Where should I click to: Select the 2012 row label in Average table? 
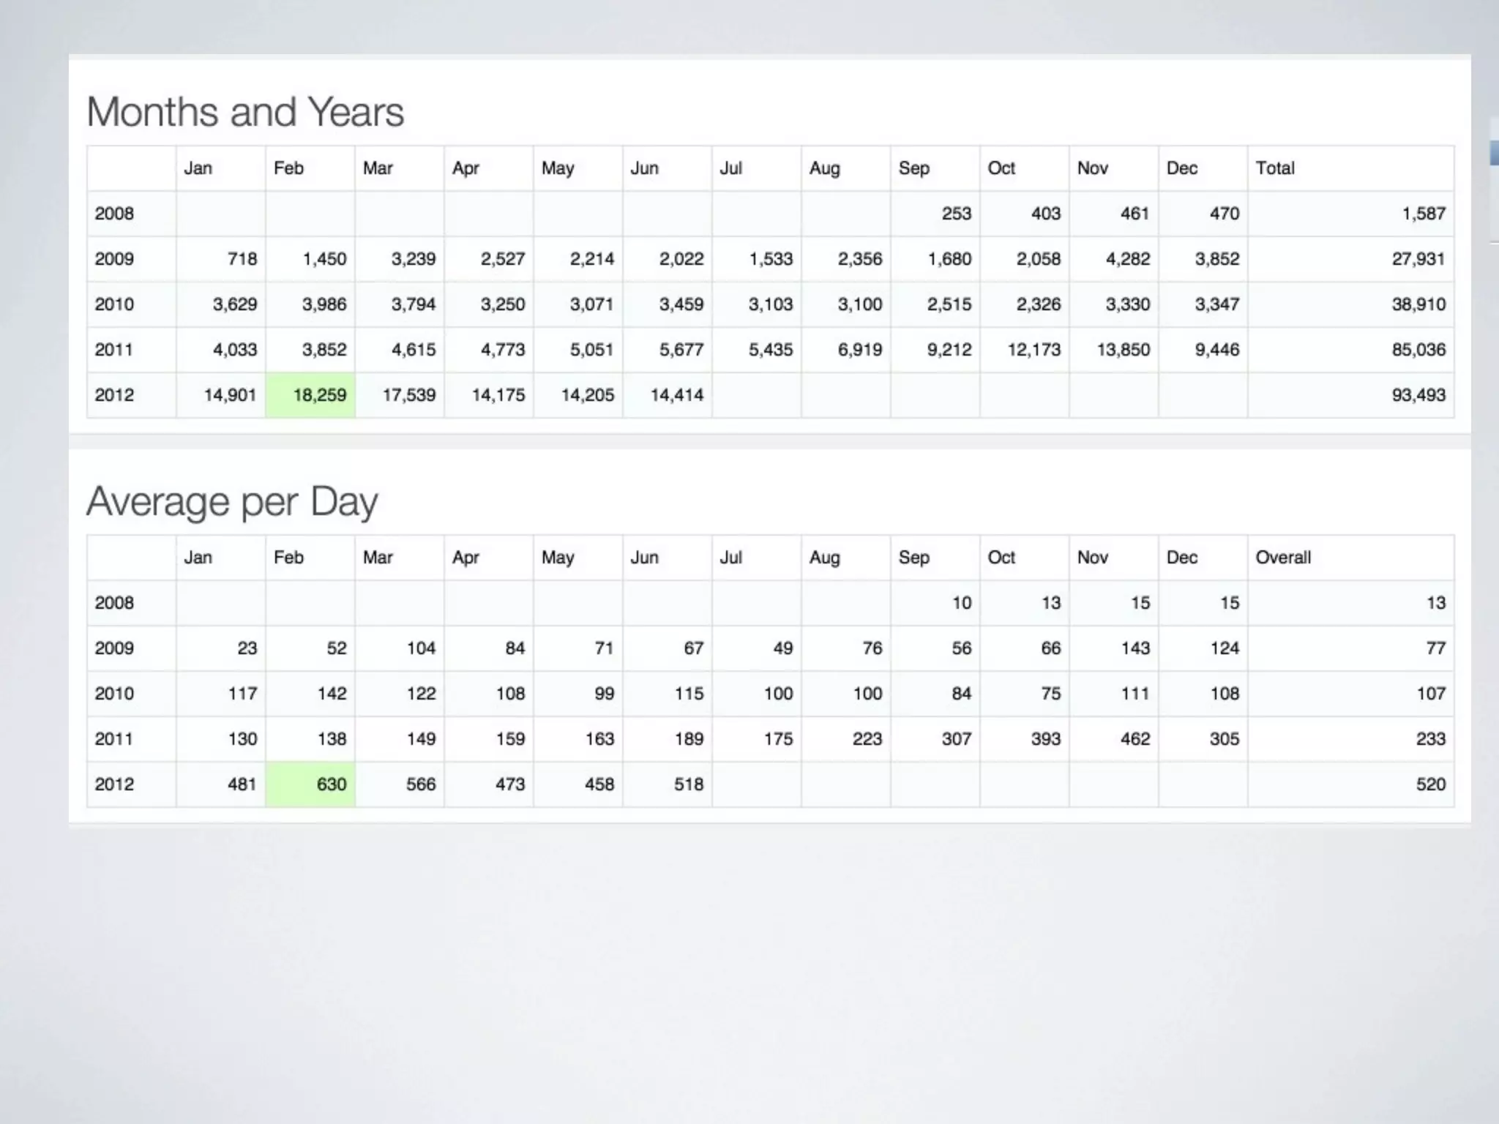click(115, 784)
